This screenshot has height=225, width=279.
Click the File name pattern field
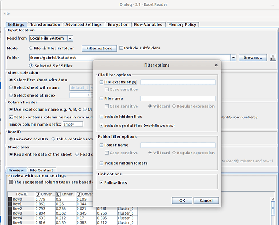pyautogui.click(x=178, y=99)
